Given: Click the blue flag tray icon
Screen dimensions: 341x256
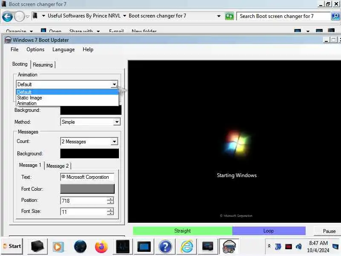Looking at the screenshot, I should point(278,247).
